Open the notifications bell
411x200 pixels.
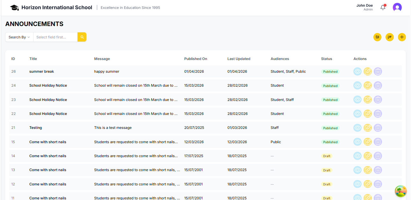coord(383,7)
